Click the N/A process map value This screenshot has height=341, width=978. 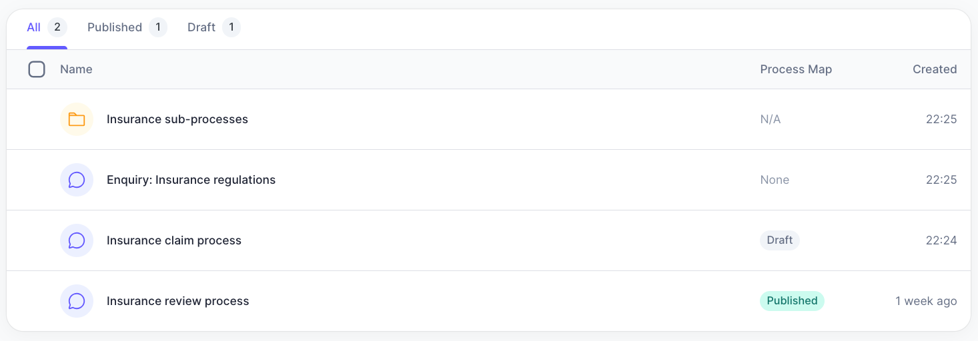point(770,120)
